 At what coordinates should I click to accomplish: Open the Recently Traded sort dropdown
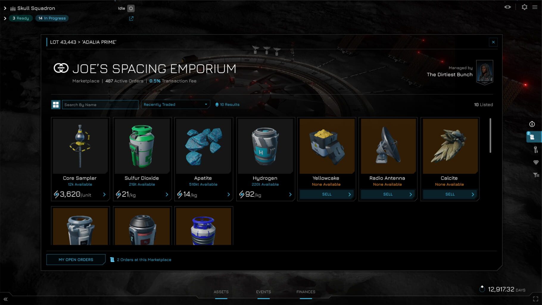175,105
